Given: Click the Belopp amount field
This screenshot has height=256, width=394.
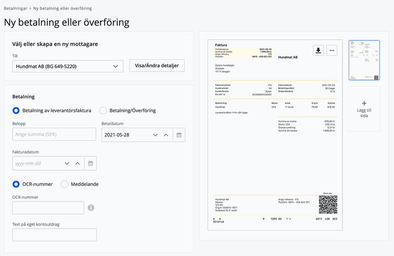Looking at the screenshot, I should 54,135.
